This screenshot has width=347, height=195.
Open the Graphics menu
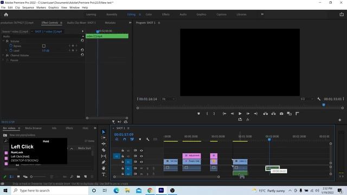point(53,8)
